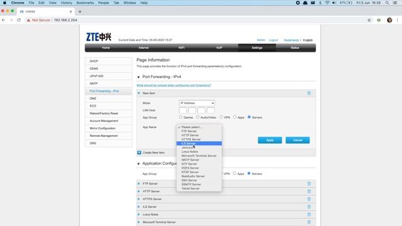Click the first LAN Host octet field
Screen dimensions: 402x226
tap(183, 110)
